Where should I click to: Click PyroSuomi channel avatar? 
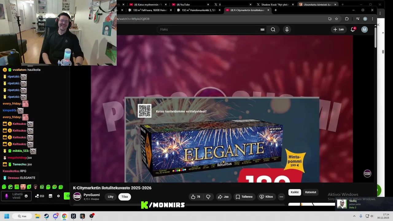click(77, 196)
